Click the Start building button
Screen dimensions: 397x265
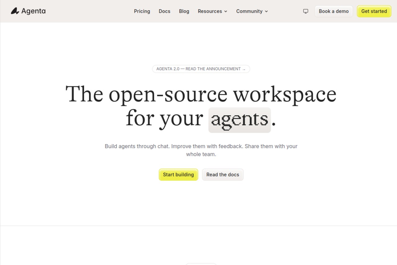[178, 175]
